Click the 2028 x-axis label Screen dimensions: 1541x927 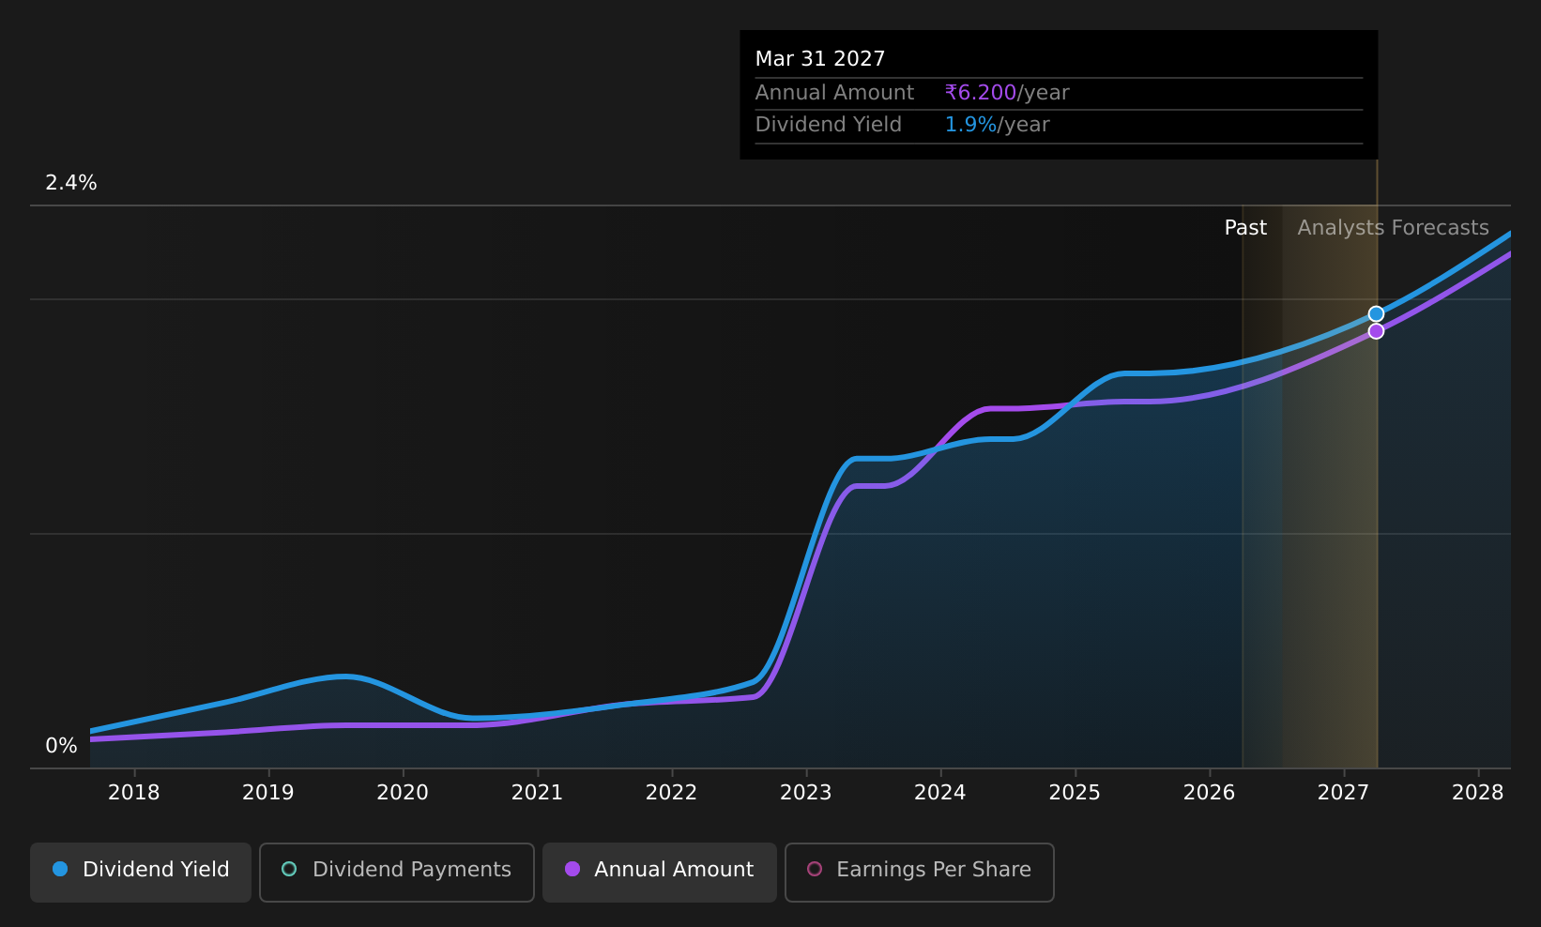coord(1478,793)
